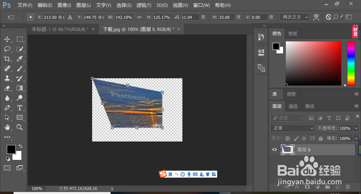This screenshot has height=194, width=361.
Task: Click the background color swatch in toolbar
Action: point(18,157)
